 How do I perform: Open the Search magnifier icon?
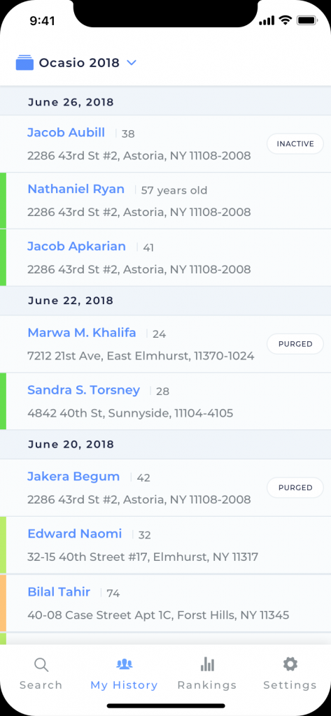[x=41, y=665]
